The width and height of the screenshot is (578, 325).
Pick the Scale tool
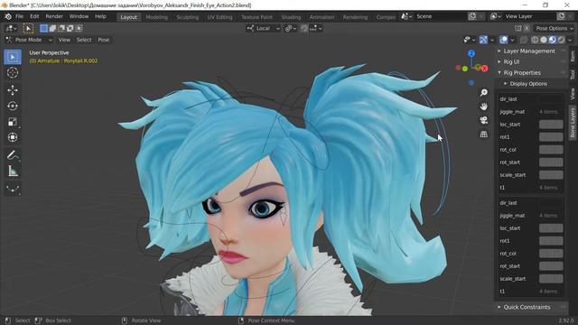(13, 122)
